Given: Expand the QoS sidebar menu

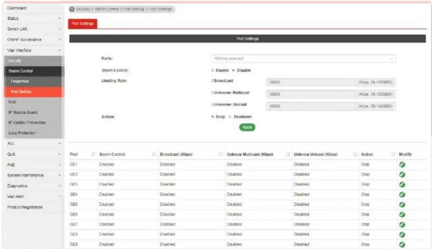Looking at the screenshot, I should (34, 154).
